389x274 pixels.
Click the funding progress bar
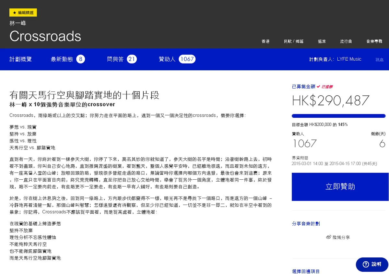click(x=338, y=116)
